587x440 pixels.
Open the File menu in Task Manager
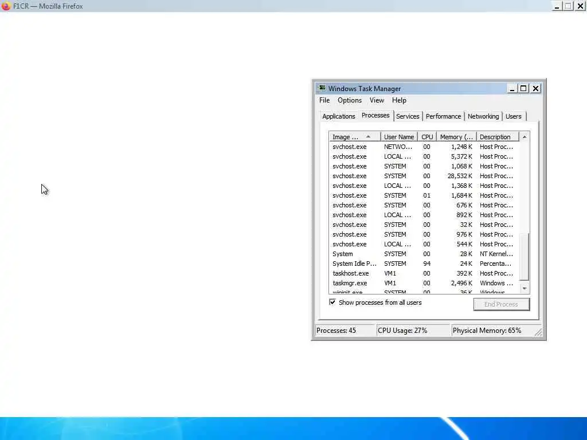coord(324,100)
